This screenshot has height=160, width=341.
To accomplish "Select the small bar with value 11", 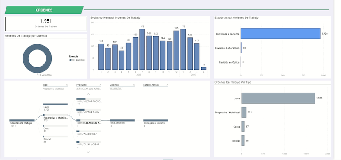I will tap(204, 68).
